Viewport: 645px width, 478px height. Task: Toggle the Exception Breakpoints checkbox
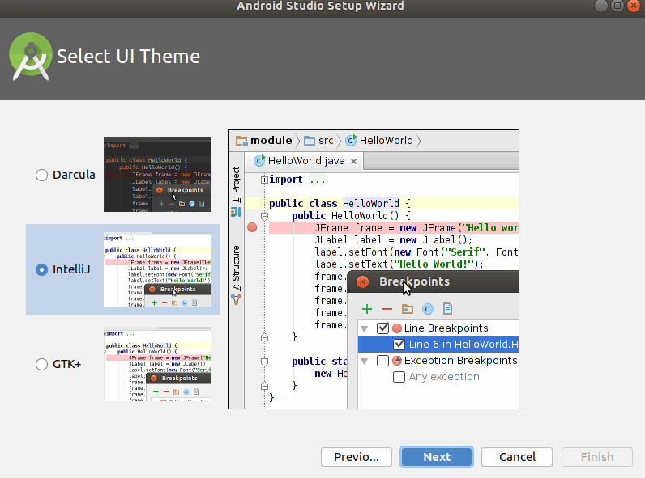pyautogui.click(x=382, y=361)
